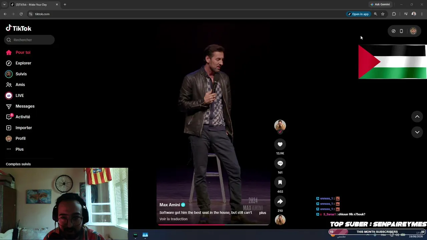Go back with the browser back arrow

[5, 14]
